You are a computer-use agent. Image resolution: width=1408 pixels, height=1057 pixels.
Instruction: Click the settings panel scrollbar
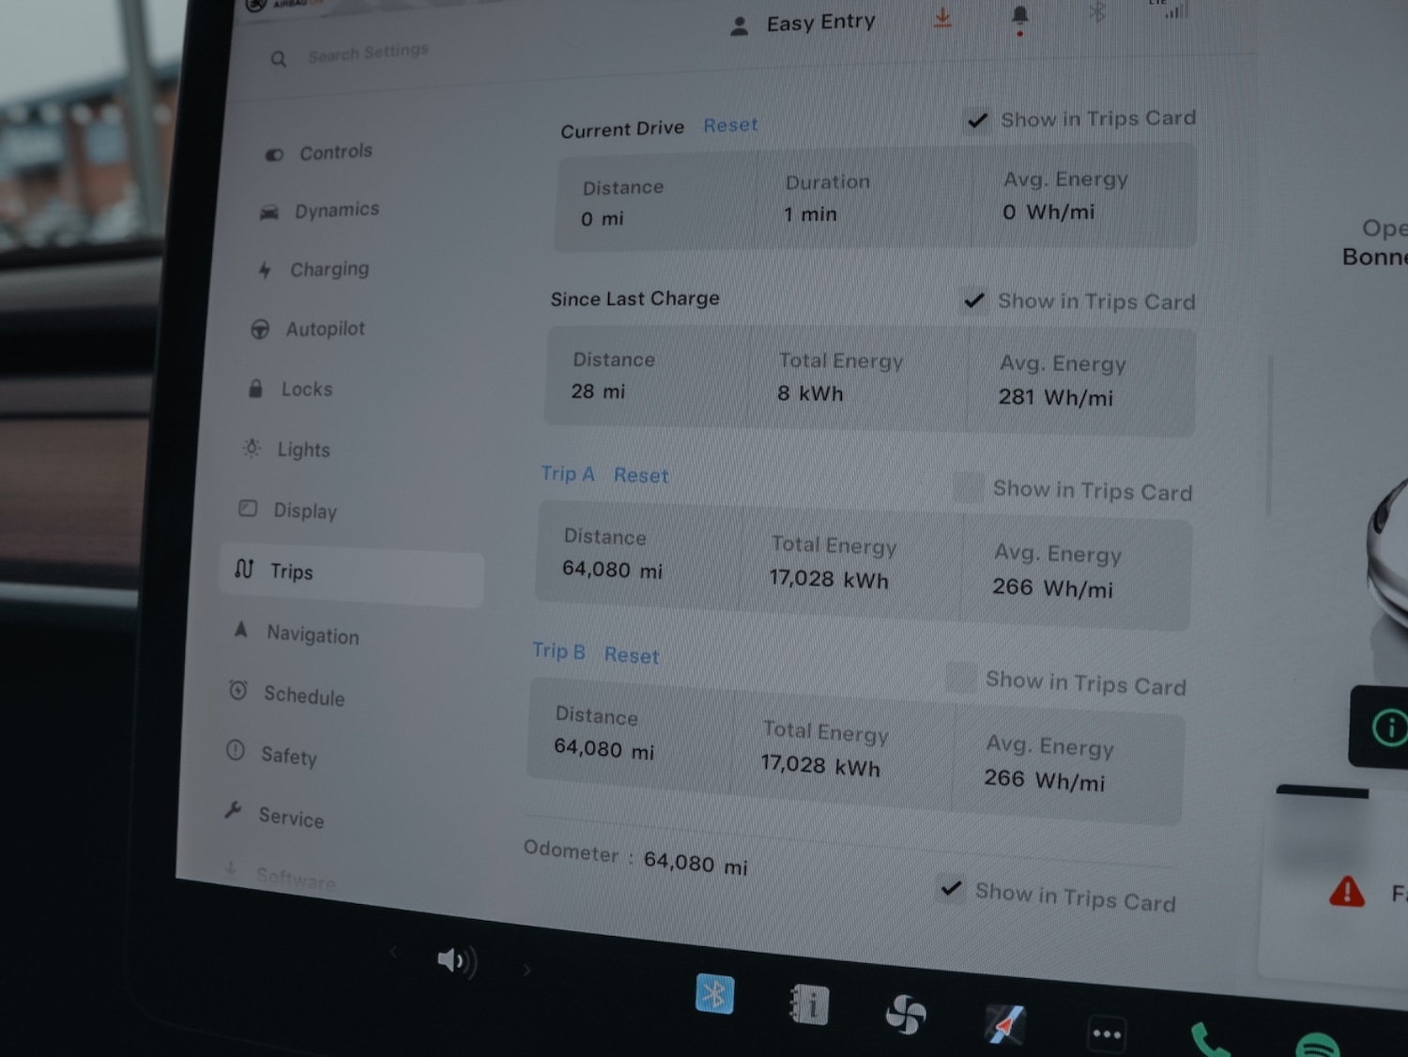point(1268,435)
